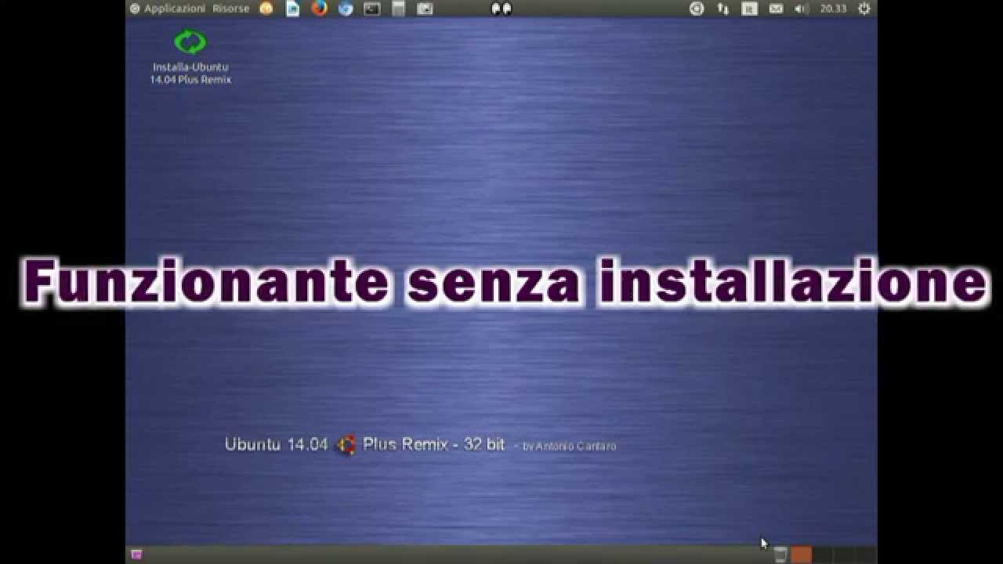
Task: Launch Firefox from the top panel
Action: tap(319, 9)
